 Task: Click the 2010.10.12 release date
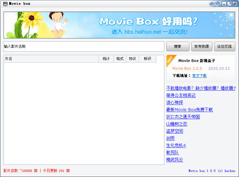click(x=219, y=69)
